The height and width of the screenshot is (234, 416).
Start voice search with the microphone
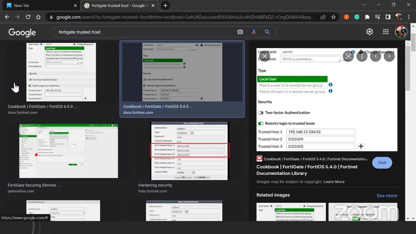[254, 32]
